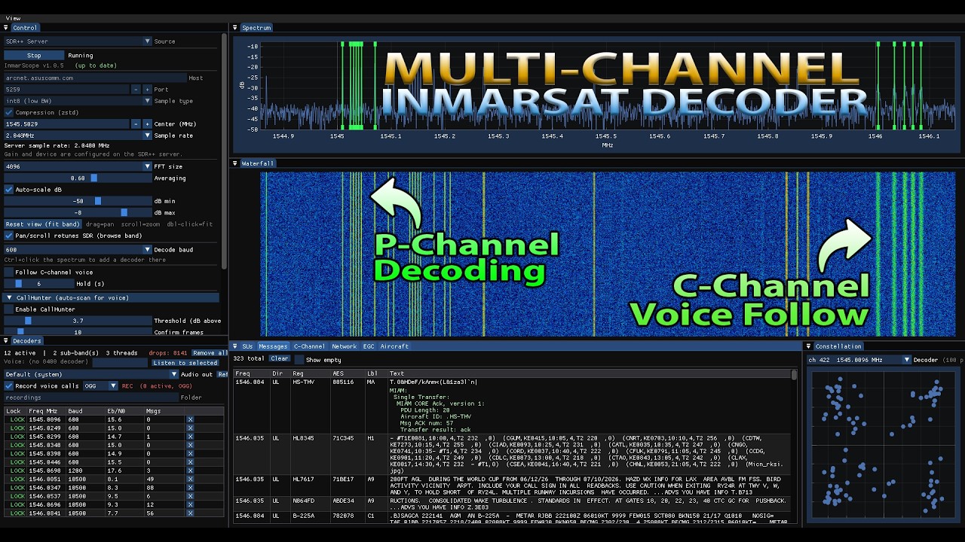Collapse the Spectrum panel with its triangle

tap(235, 28)
